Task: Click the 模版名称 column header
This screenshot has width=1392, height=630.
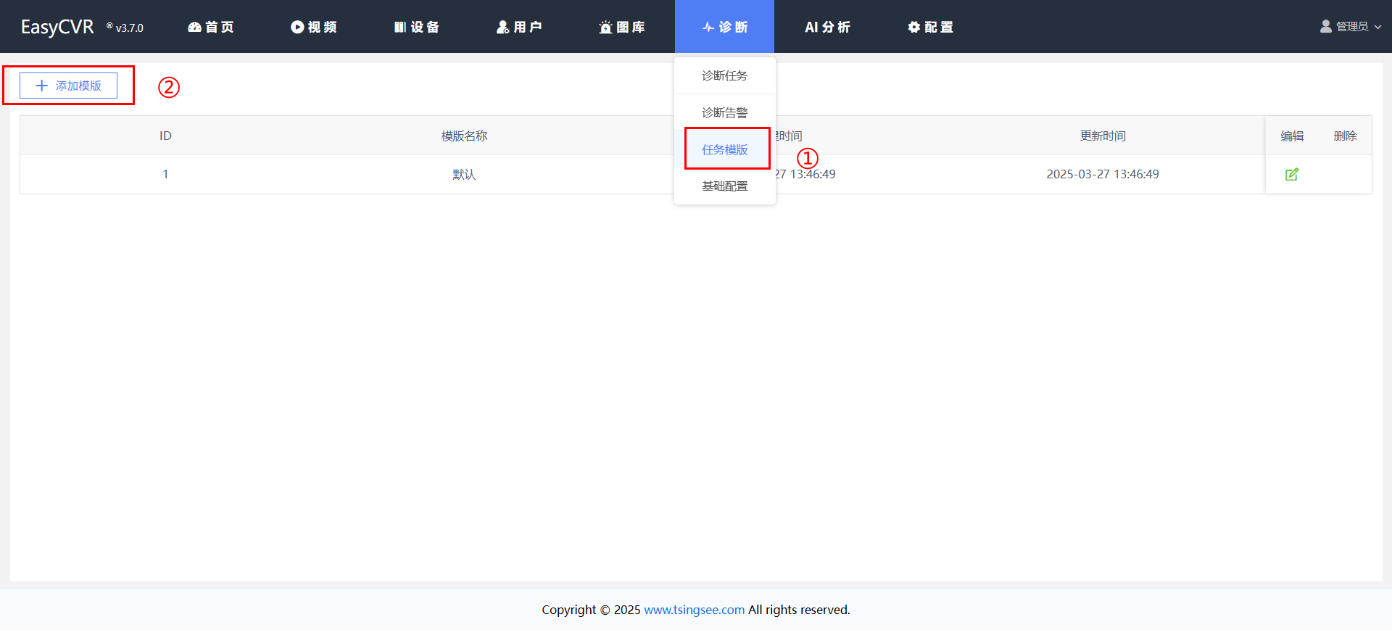Action: (464, 136)
